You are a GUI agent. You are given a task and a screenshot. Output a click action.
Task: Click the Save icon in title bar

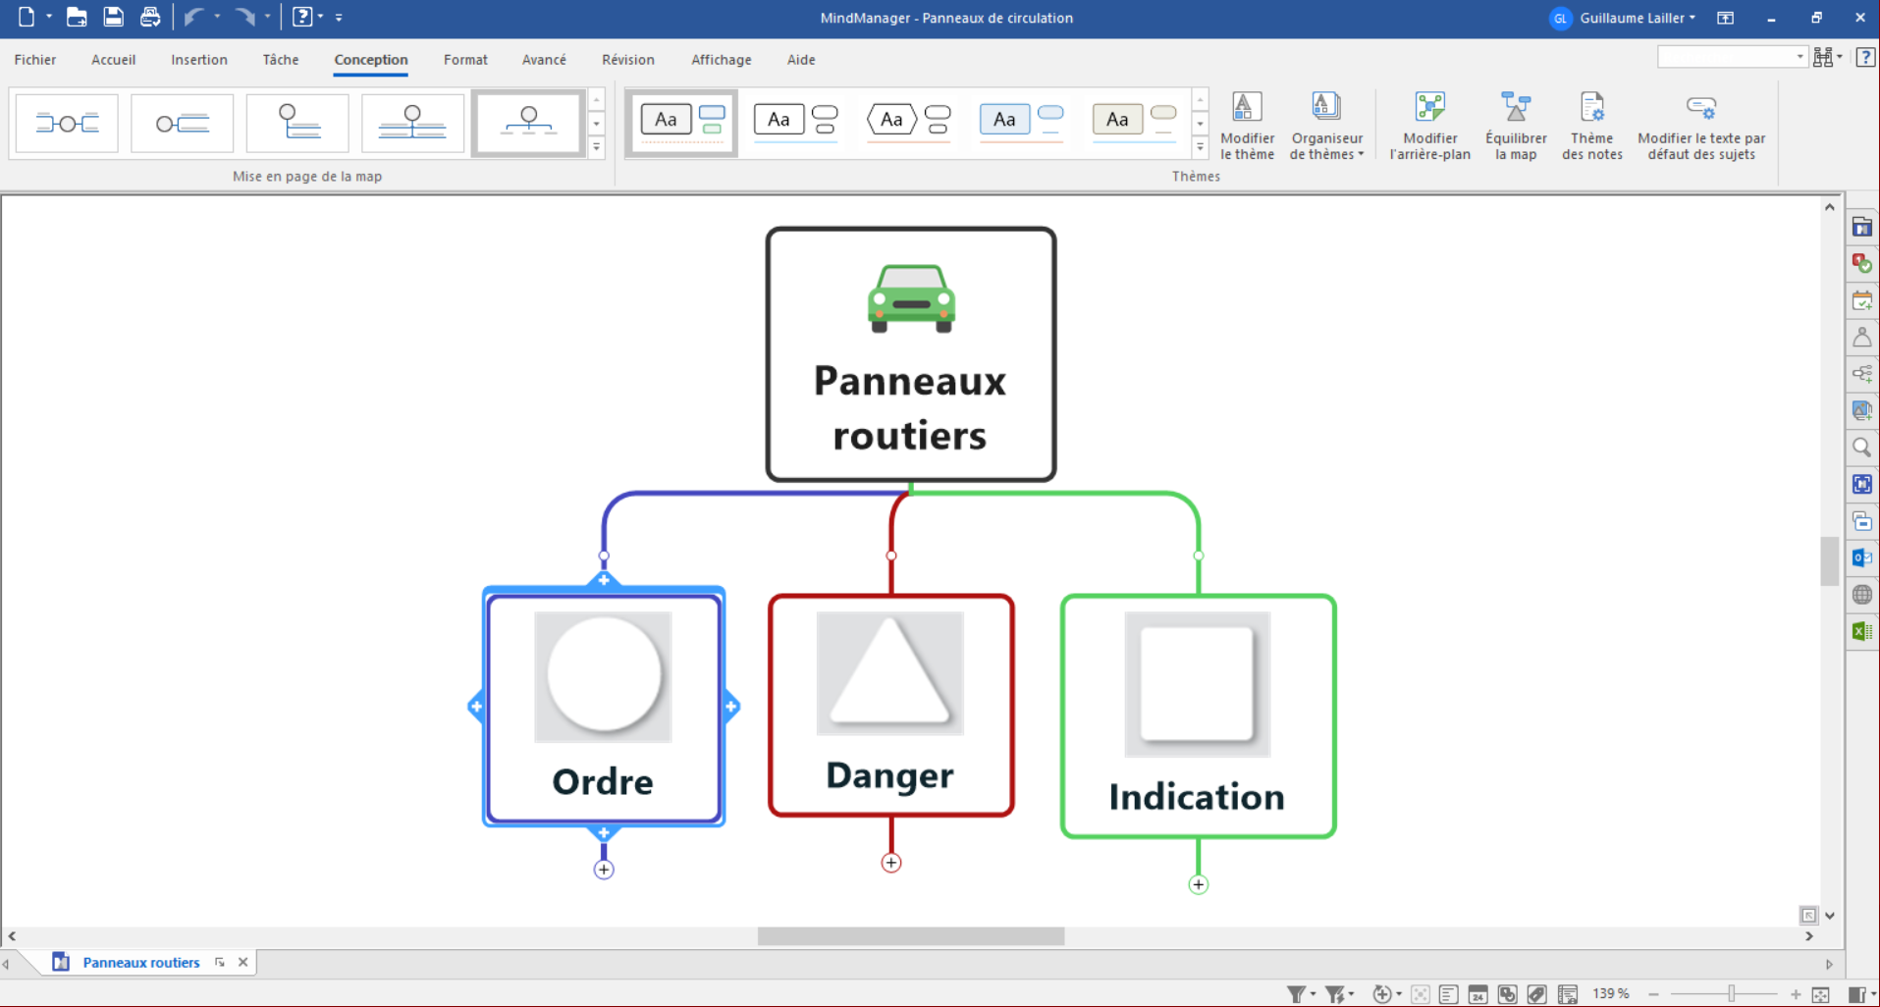pos(114,17)
